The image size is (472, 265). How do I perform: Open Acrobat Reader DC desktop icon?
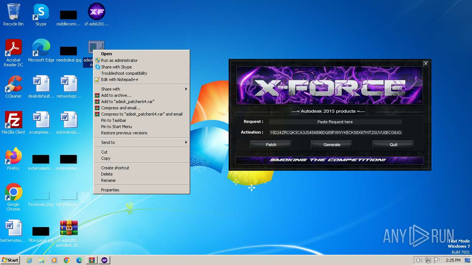point(13,53)
